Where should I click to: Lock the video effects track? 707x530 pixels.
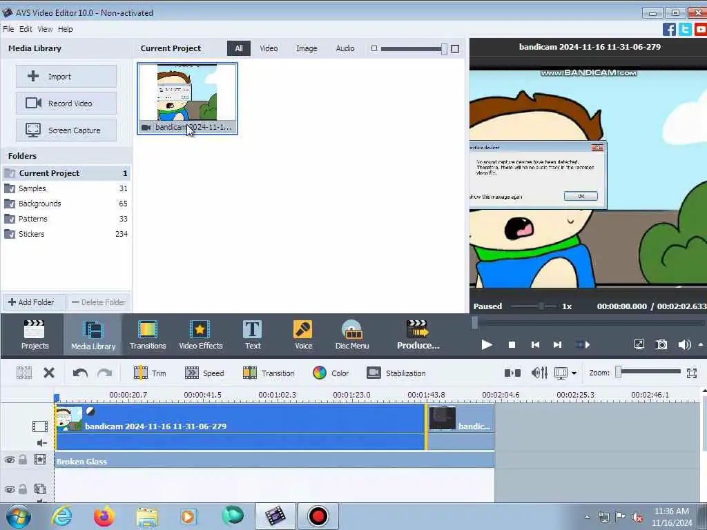23,459
